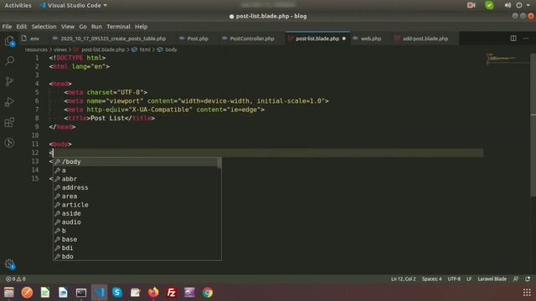Image resolution: width=536 pixels, height=301 pixels.
Task: Open the Run menu
Action: tap(96, 27)
